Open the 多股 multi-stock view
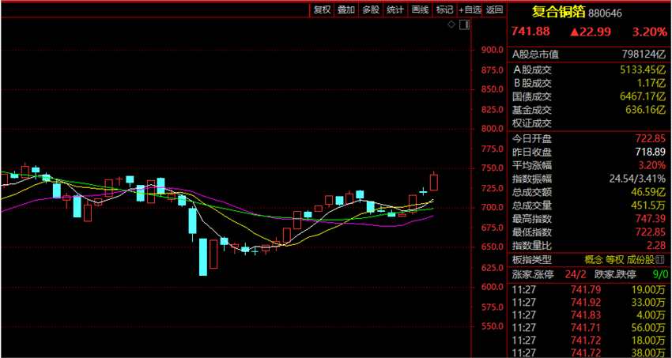Screen dimensions: 672x358 click(x=371, y=9)
